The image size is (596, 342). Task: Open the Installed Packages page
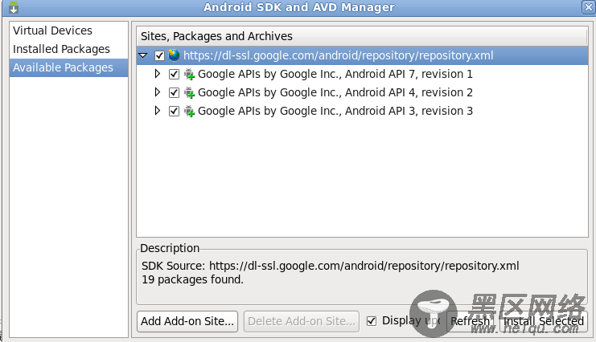[69, 49]
